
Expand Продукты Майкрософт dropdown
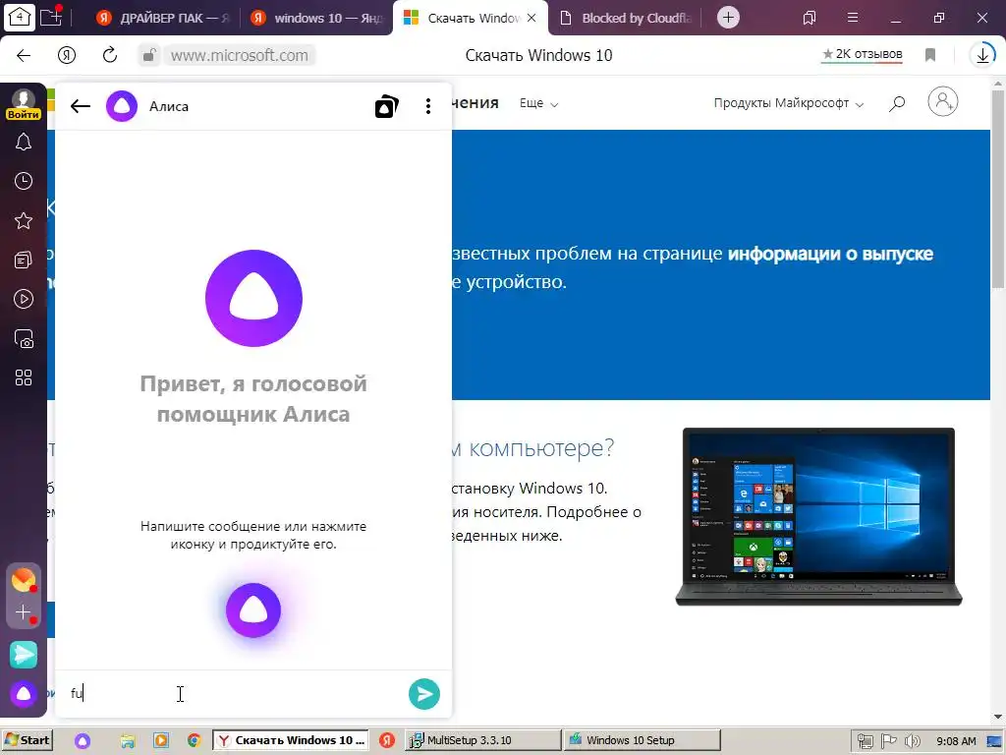(x=789, y=103)
